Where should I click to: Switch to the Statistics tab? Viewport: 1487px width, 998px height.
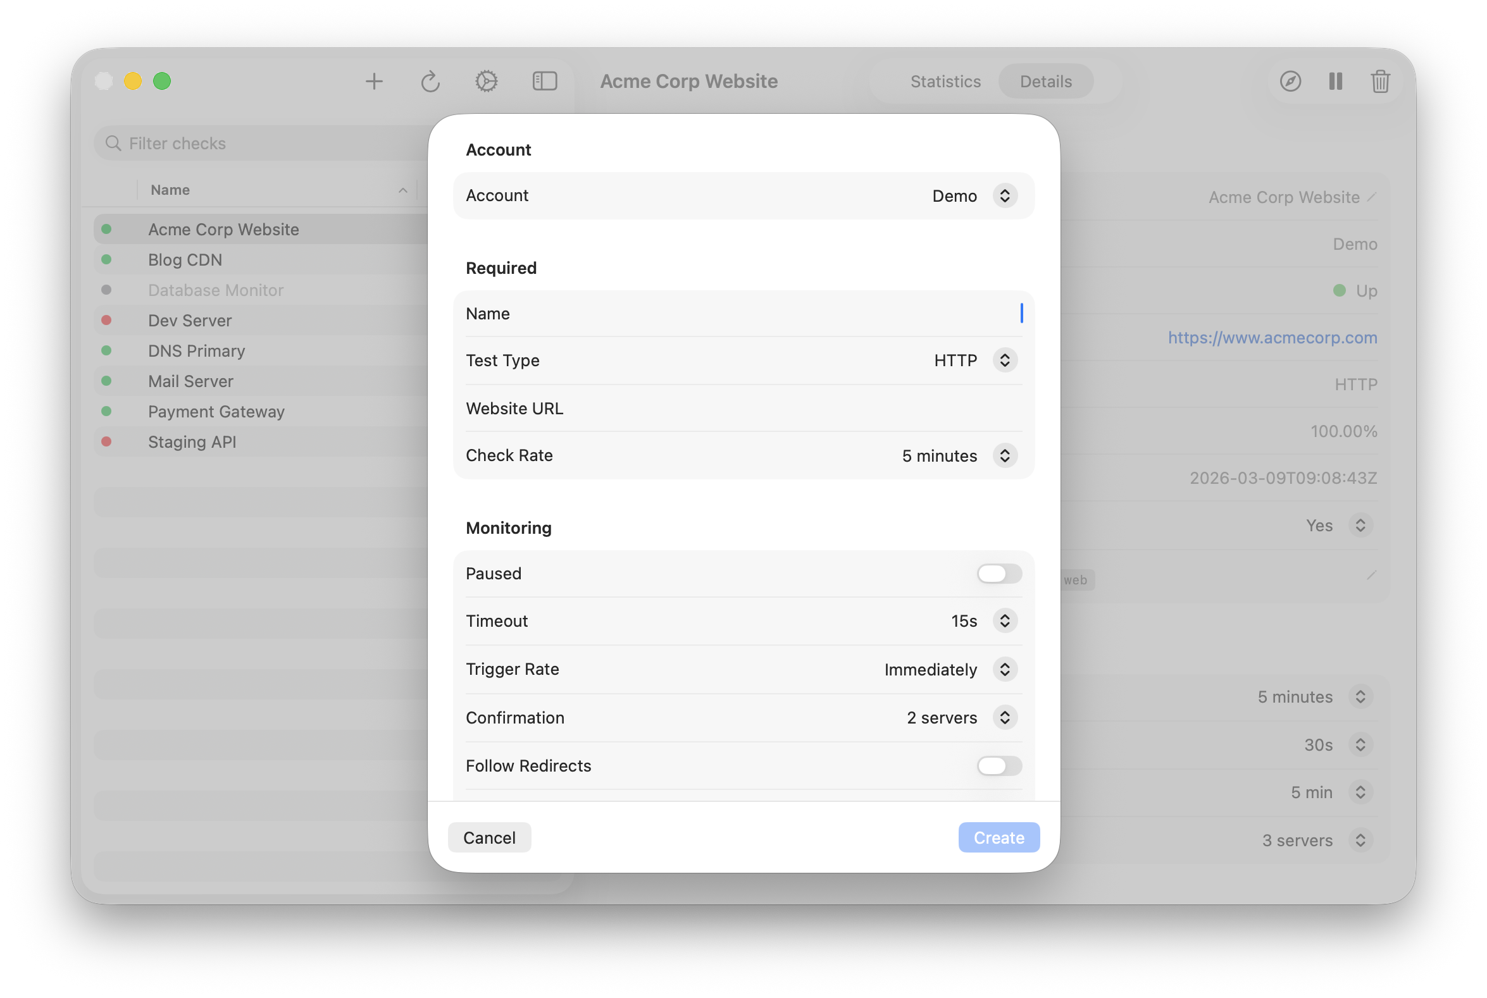pyautogui.click(x=945, y=82)
